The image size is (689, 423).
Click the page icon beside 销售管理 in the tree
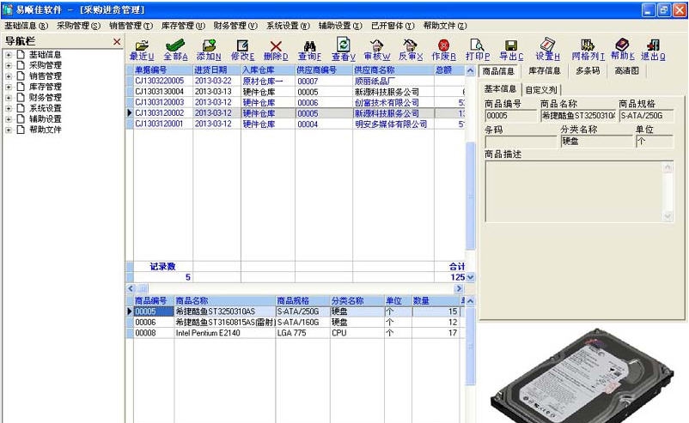click(21, 76)
